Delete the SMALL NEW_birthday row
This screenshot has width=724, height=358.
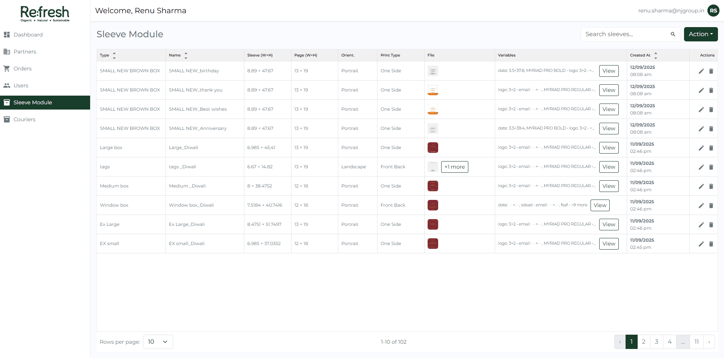711,71
